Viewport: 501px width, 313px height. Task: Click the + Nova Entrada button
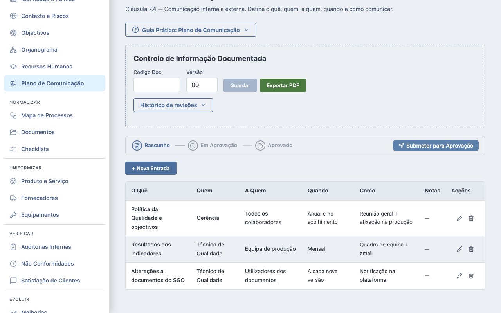[x=151, y=168]
